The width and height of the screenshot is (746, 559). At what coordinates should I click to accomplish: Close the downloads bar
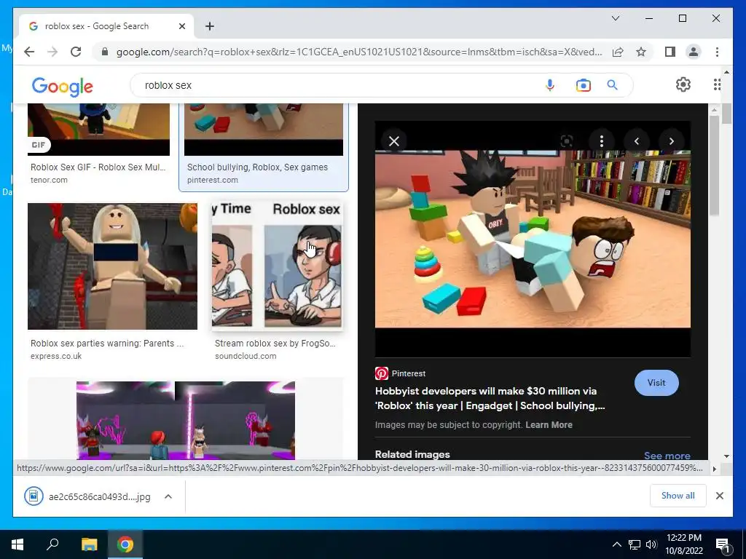pos(719,496)
